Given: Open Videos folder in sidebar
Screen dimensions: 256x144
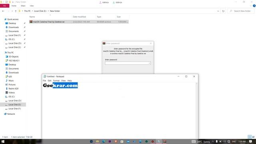Looking at the screenshot, I should pos(12,92).
